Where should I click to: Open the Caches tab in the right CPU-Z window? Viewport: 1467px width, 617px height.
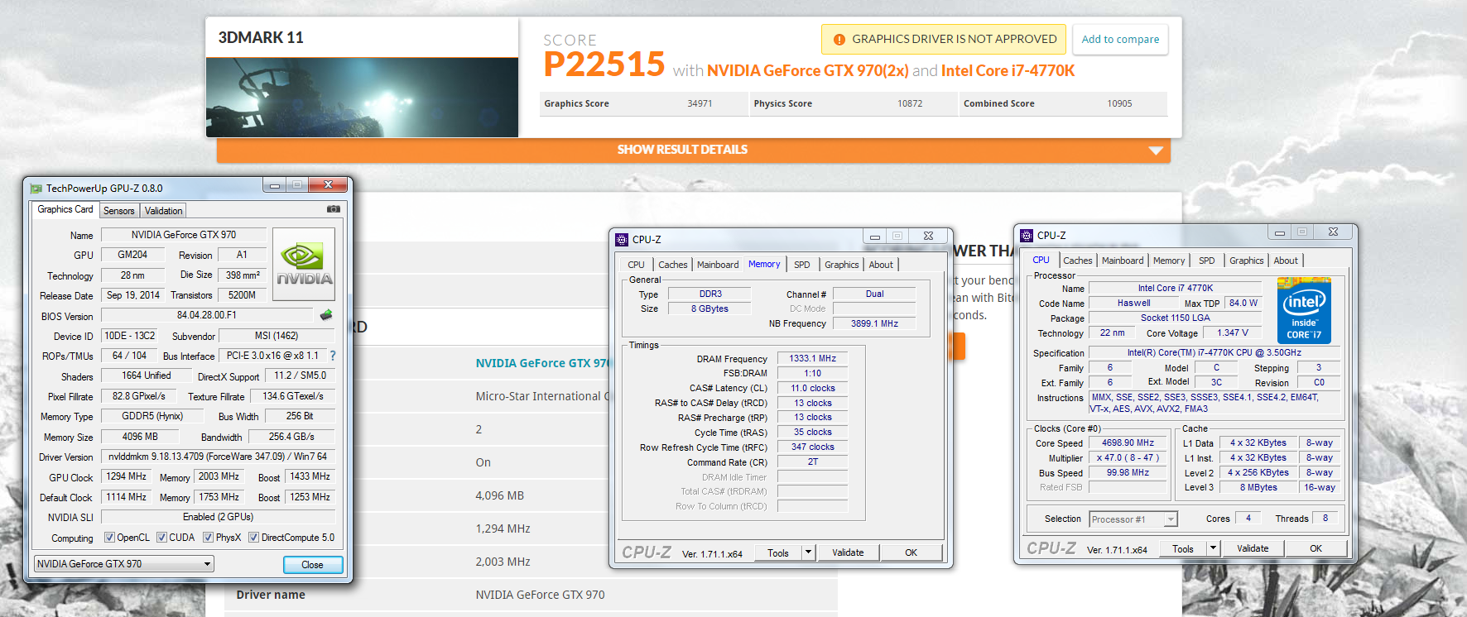click(1078, 261)
